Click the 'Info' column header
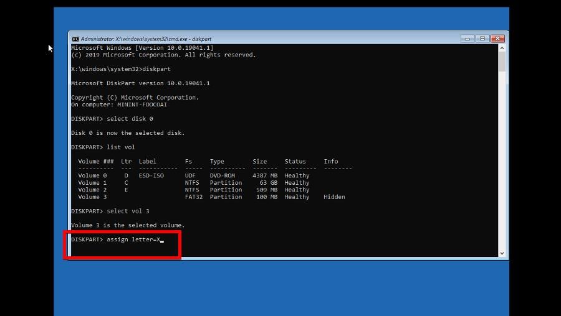The image size is (561, 316). [330, 161]
